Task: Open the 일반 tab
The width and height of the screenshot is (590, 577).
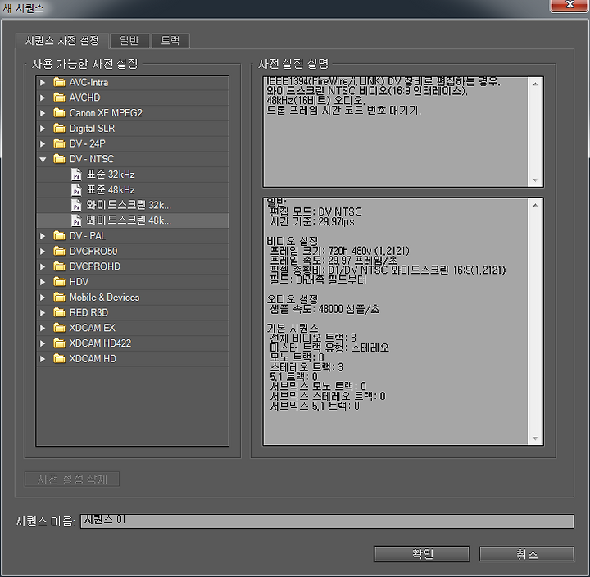Action: coord(129,41)
